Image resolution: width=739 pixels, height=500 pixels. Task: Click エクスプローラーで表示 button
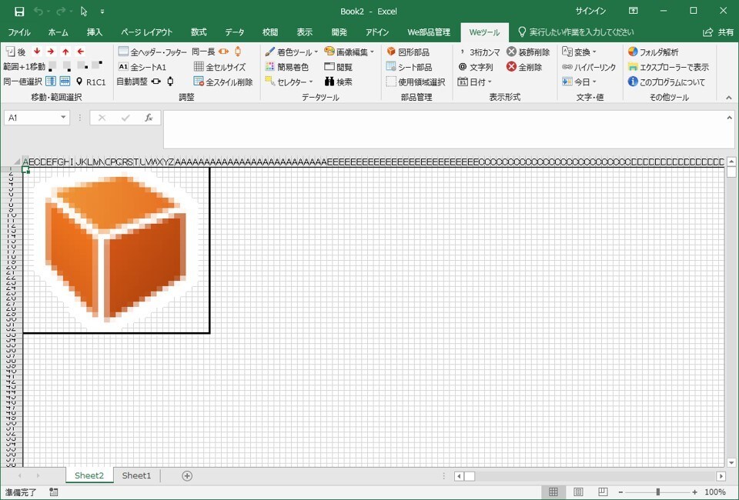click(x=668, y=67)
